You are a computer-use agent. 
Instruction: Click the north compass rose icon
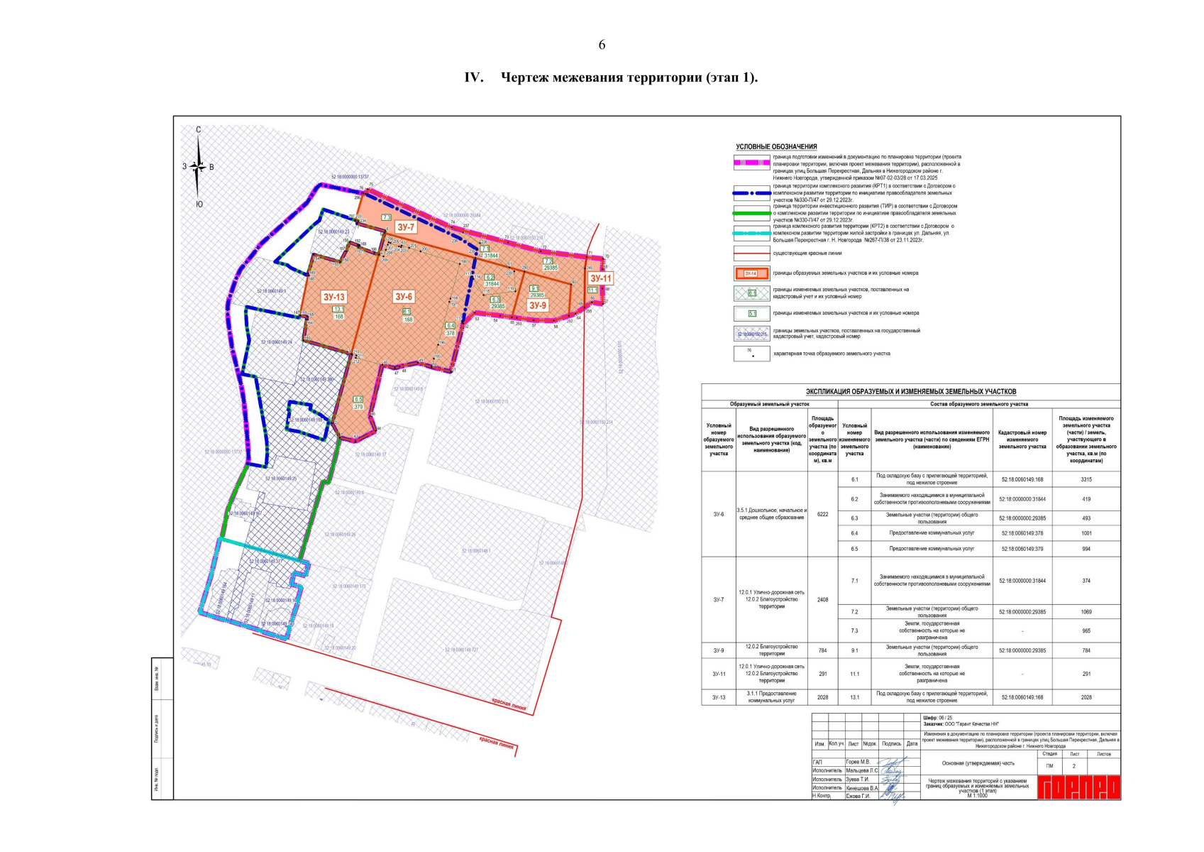[199, 168]
